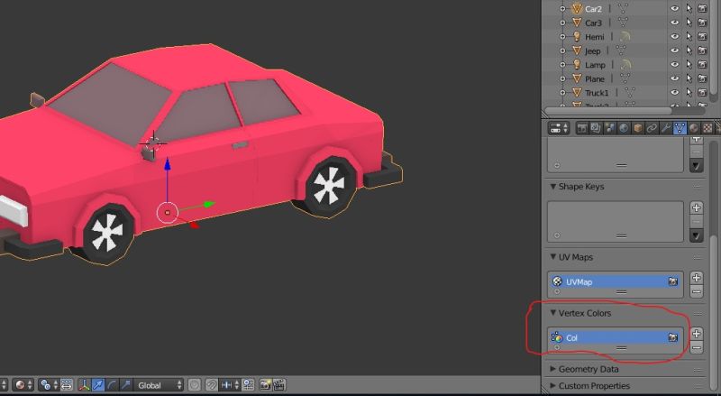
Task: Toggle UVMap active render camera
Action: pos(672,281)
